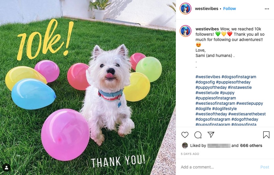274x175 pixels.
Task: Open the 5 DAYS AGO timestamp
Action: pyautogui.click(x=190, y=154)
